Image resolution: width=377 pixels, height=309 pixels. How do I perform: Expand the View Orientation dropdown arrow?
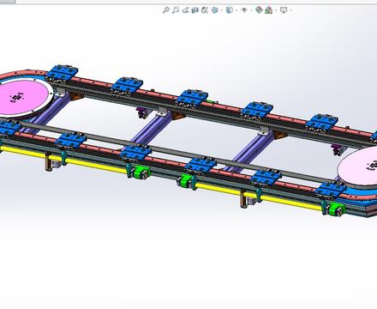pyautogui.click(x=222, y=10)
